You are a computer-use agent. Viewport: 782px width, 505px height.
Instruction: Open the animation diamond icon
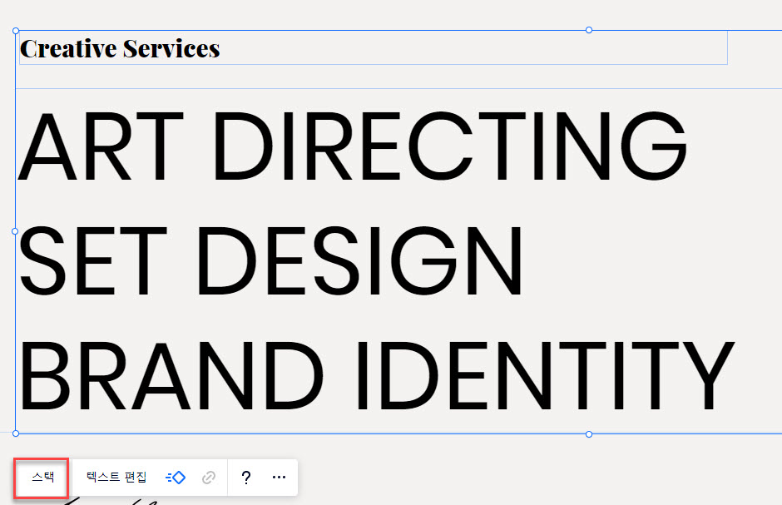(x=176, y=478)
